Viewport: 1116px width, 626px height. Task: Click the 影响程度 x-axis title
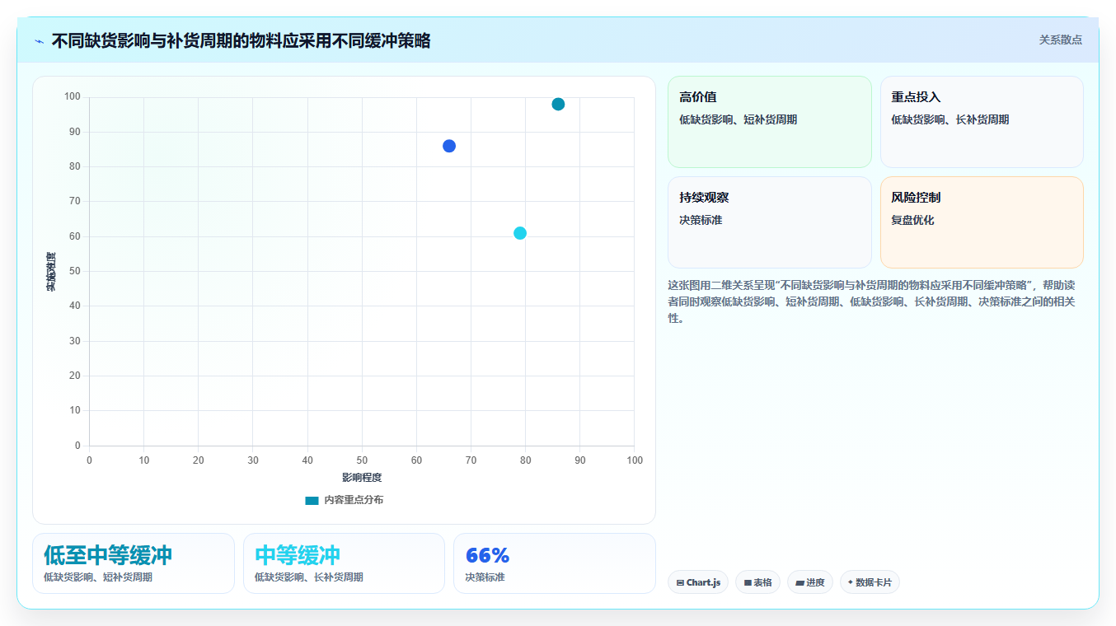362,477
